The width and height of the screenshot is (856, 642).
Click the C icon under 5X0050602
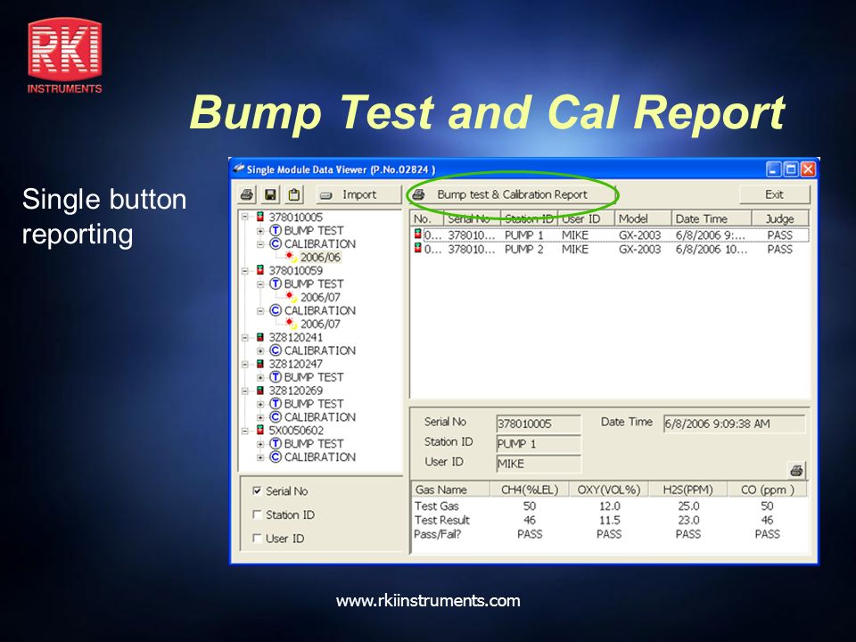(x=276, y=457)
